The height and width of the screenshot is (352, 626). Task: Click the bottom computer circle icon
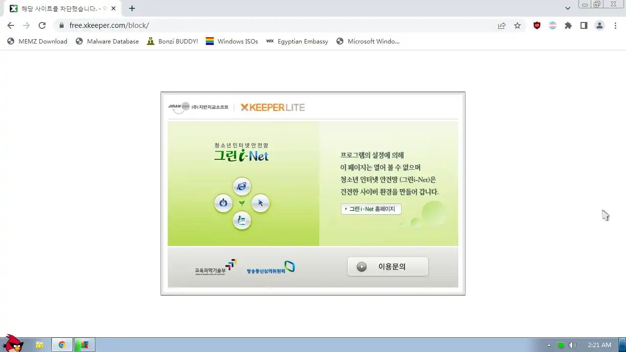pyautogui.click(x=242, y=220)
